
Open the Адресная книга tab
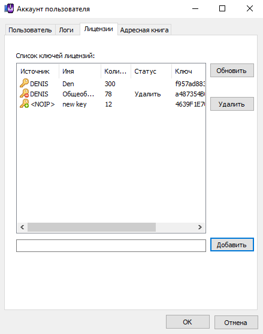144,30
